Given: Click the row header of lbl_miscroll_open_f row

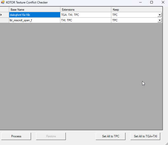Looking at the screenshot, I should click(4, 20).
